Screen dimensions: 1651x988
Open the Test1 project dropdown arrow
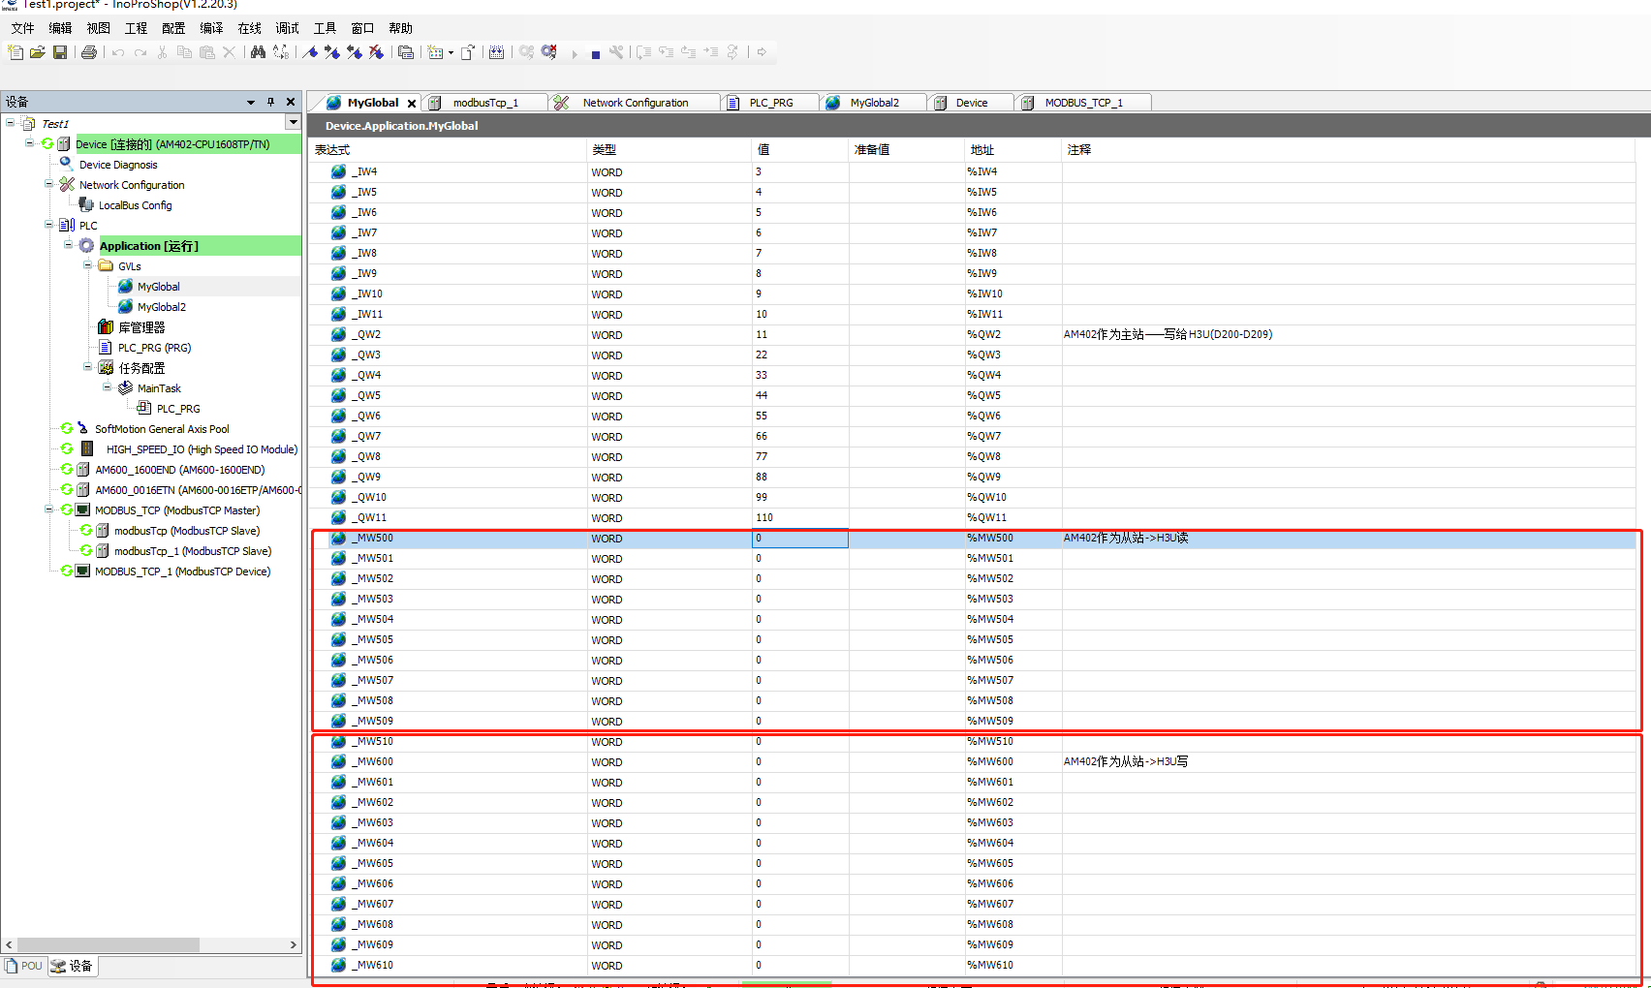point(293,122)
